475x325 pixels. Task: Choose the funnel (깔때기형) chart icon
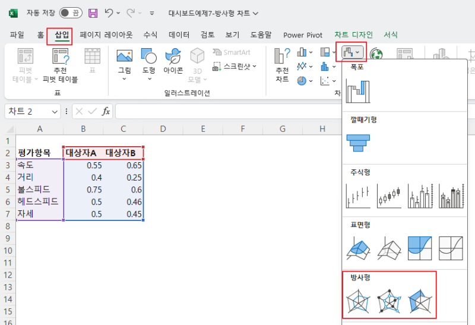coord(358,143)
